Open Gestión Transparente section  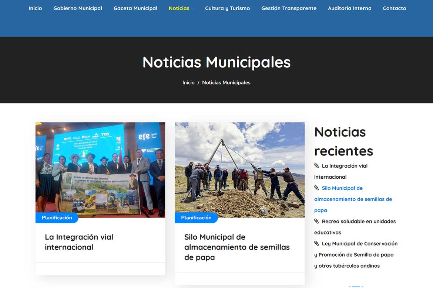(x=289, y=8)
